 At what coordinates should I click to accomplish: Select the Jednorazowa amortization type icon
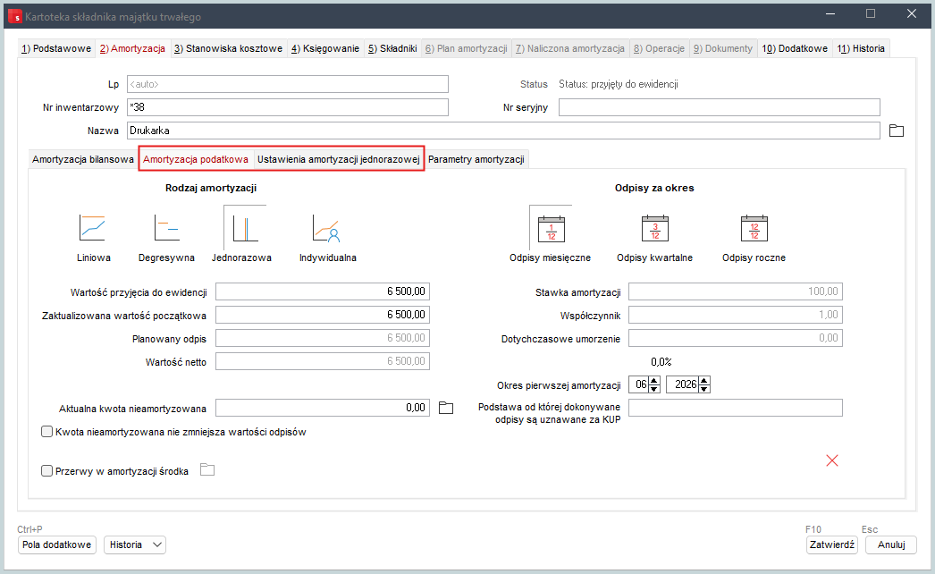click(245, 229)
